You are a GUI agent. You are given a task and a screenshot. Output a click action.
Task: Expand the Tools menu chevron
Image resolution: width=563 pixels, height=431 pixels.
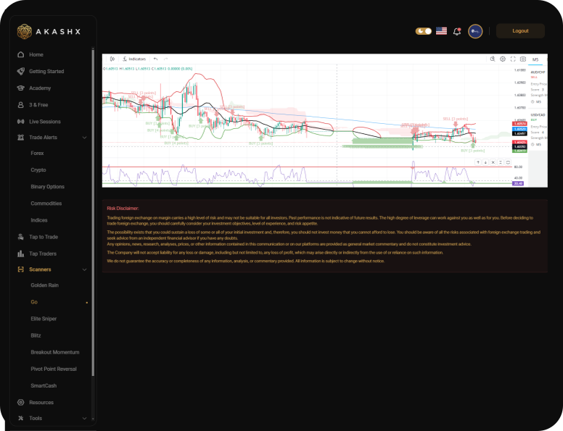click(84, 419)
